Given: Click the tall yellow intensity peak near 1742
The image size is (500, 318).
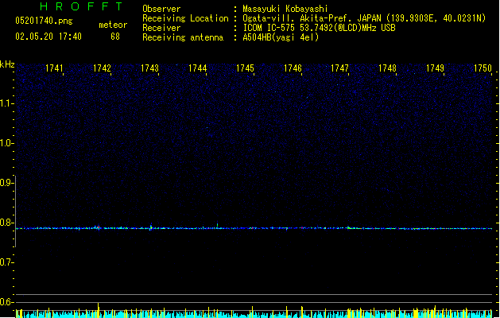Looking at the screenshot, I should tap(99, 310).
